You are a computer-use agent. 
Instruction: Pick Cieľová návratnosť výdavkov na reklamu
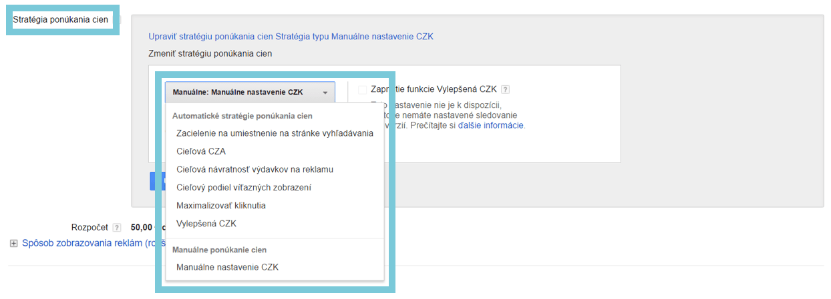(x=255, y=169)
